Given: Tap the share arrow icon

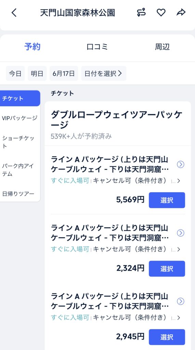Looking at the screenshot, I should 181,13.
